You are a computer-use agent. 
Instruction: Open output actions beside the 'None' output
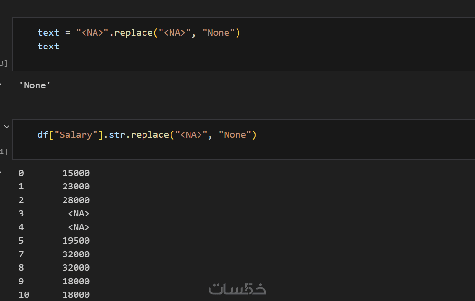tap(0, 85)
